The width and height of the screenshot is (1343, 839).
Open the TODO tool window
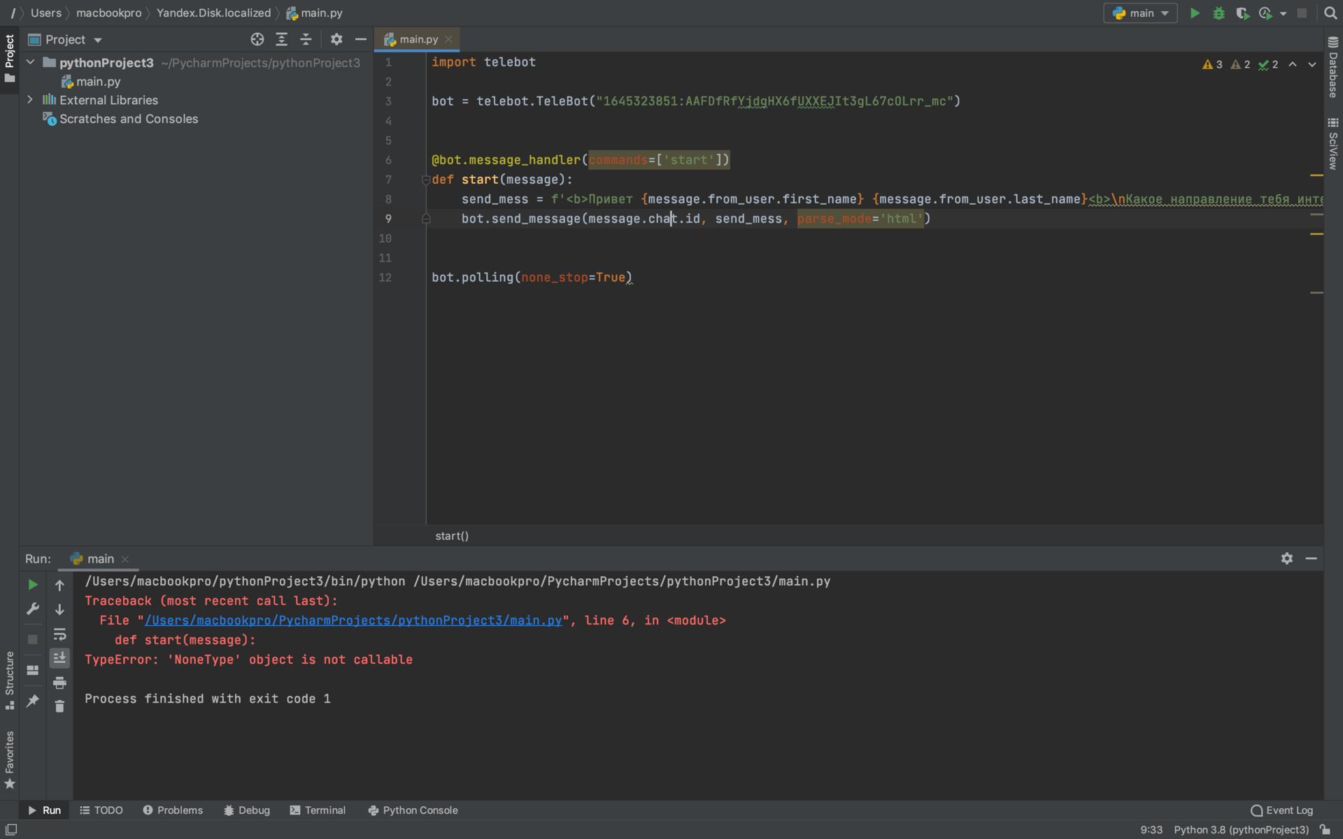101,810
